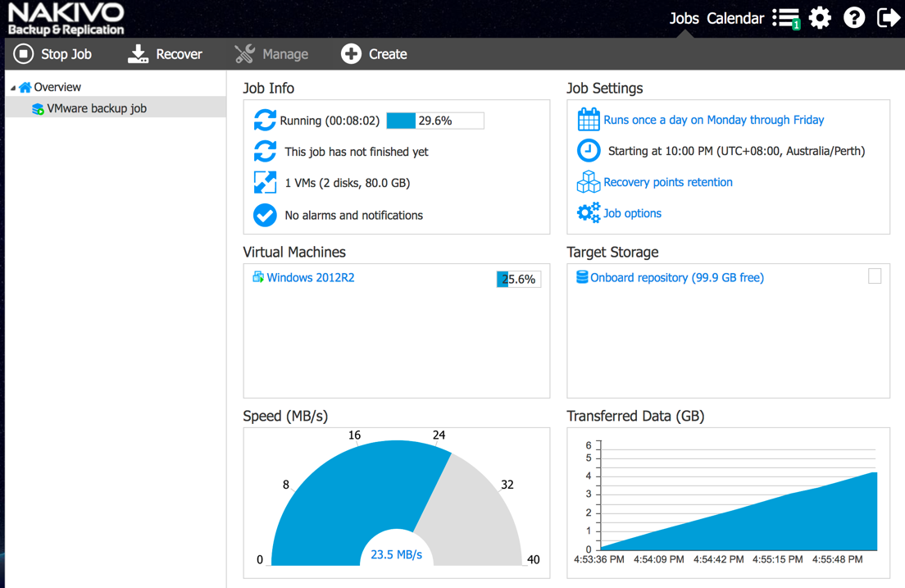The image size is (905, 588).
Task: Click the Stop Job circle icon
Action: click(24, 54)
